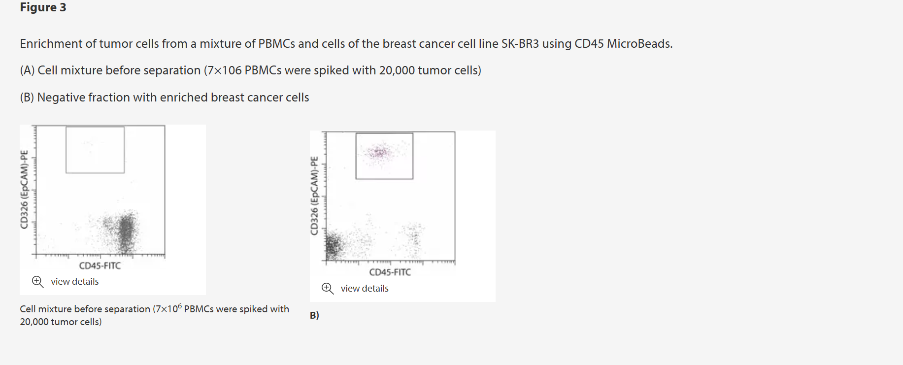Click the "Figure 3" heading

(43, 7)
